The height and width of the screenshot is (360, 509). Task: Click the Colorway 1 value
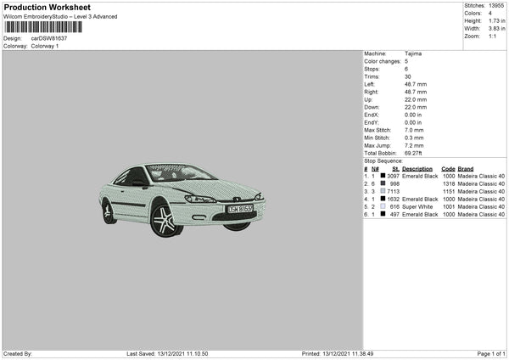pos(45,45)
